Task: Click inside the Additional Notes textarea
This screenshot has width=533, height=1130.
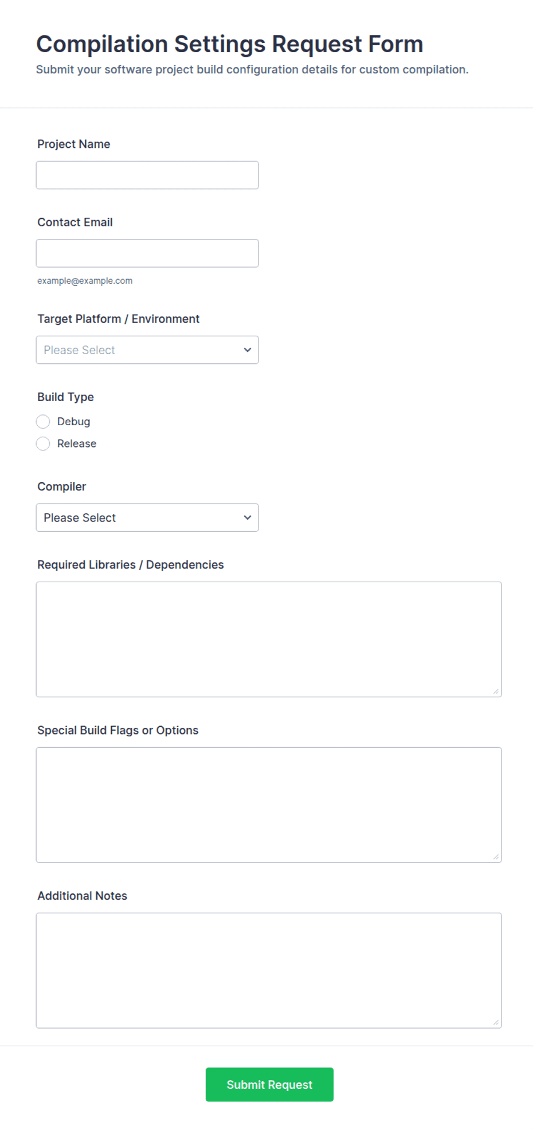Action: [x=269, y=971]
